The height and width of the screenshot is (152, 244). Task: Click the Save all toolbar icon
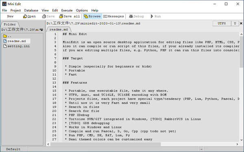coord(61,16)
